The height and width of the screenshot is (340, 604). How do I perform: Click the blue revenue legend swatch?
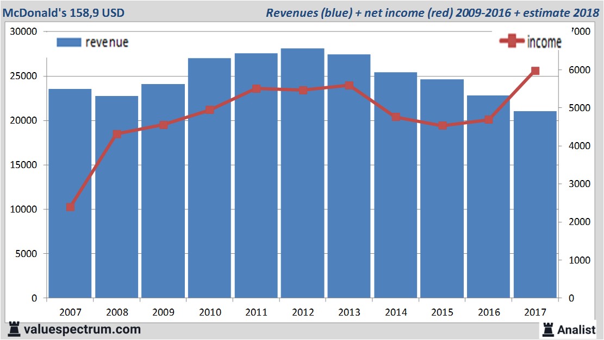coord(69,42)
